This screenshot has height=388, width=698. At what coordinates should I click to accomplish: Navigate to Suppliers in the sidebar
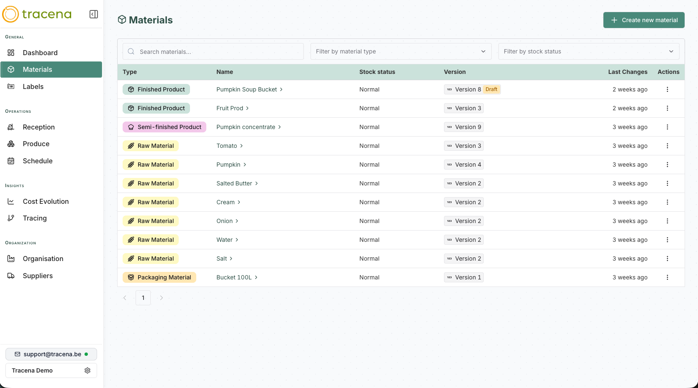tap(38, 276)
